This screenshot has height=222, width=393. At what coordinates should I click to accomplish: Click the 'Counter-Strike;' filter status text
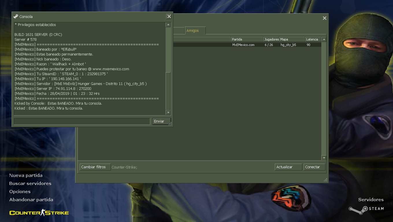tap(124, 167)
